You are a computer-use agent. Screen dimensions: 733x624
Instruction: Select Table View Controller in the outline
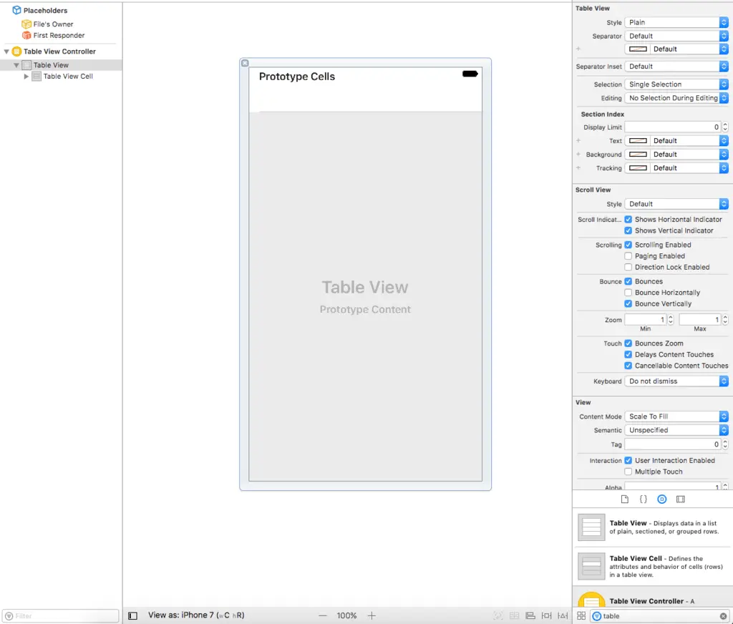tap(59, 52)
